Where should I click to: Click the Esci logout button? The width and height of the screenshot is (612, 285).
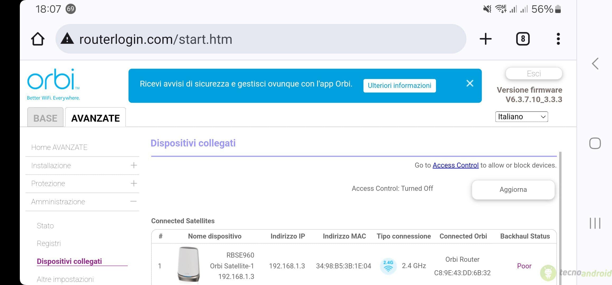[x=534, y=73]
